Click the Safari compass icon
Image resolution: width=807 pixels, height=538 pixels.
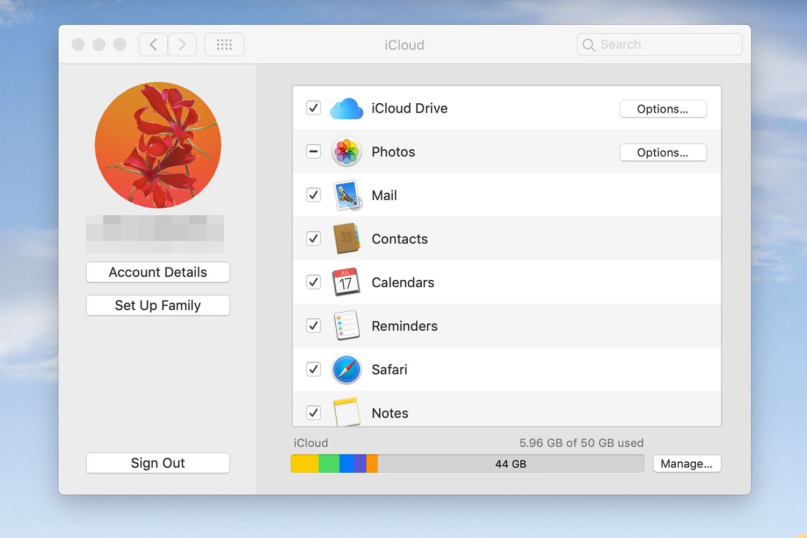[346, 369]
